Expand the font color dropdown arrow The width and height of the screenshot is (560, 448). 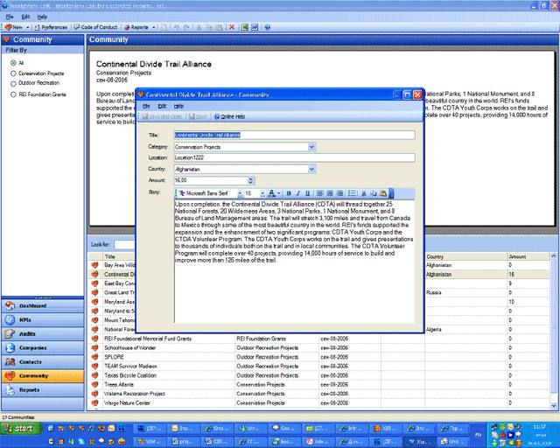[x=278, y=193]
